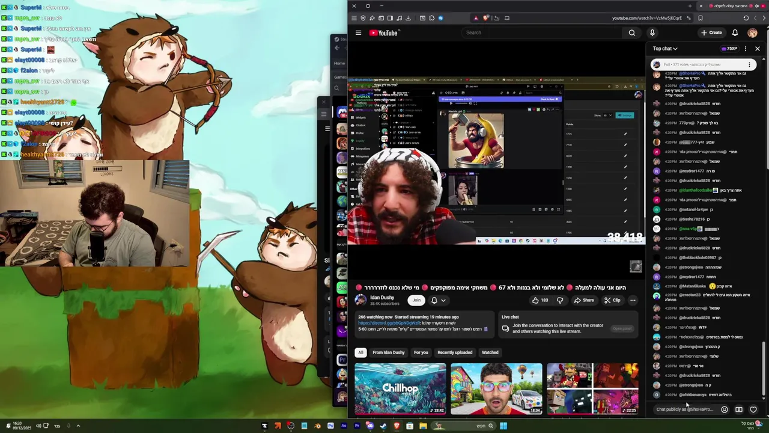This screenshot has width=769, height=433.
Task: Open browser main menu icon
Action: pos(354,18)
